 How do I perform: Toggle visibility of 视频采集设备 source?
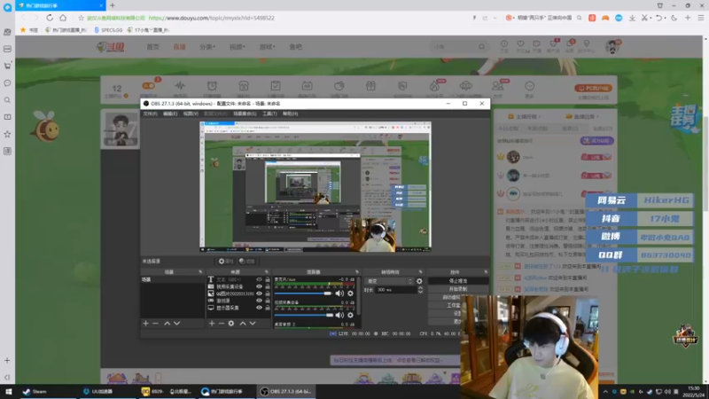pos(259,286)
